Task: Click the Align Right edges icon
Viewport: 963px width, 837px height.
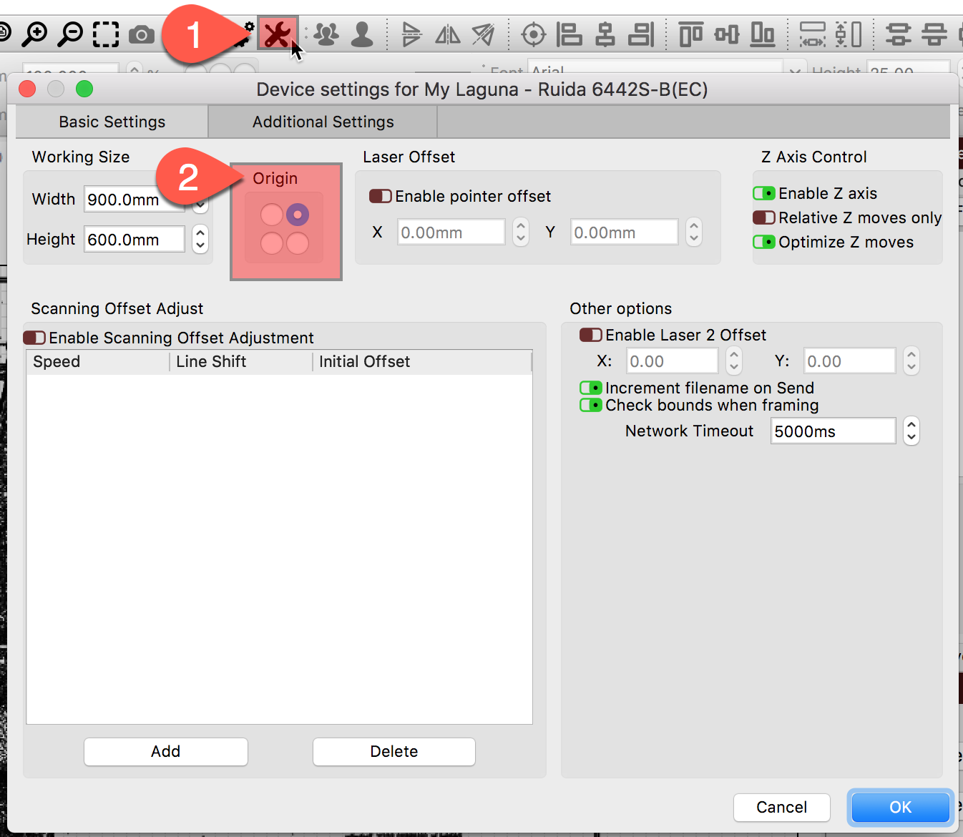Action: (x=641, y=34)
